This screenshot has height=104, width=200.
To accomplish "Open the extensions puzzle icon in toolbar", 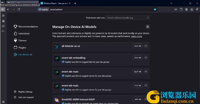I will (x=192, y=9).
